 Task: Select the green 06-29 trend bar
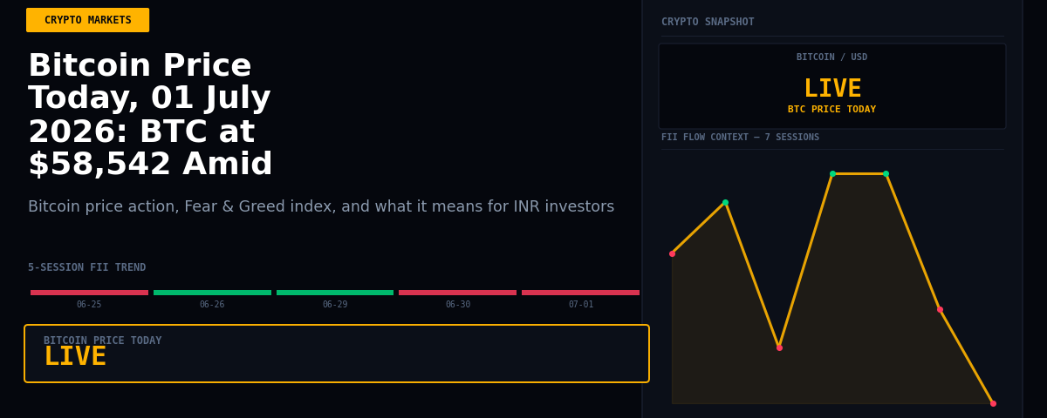click(335, 293)
